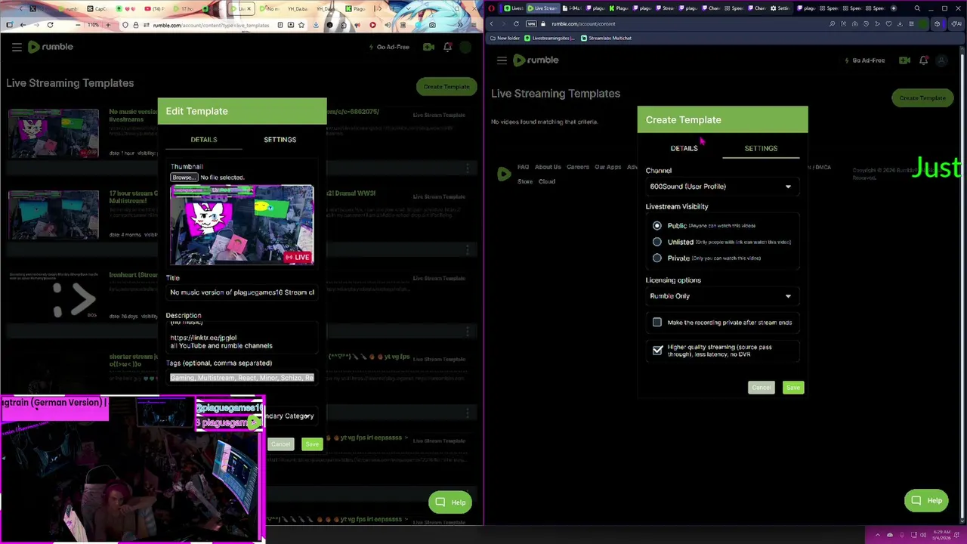Image resolution: width=967 pixels, height=544 pixels.
Task: Open the CapCut tab in left browser
Action: coord(97,8)
